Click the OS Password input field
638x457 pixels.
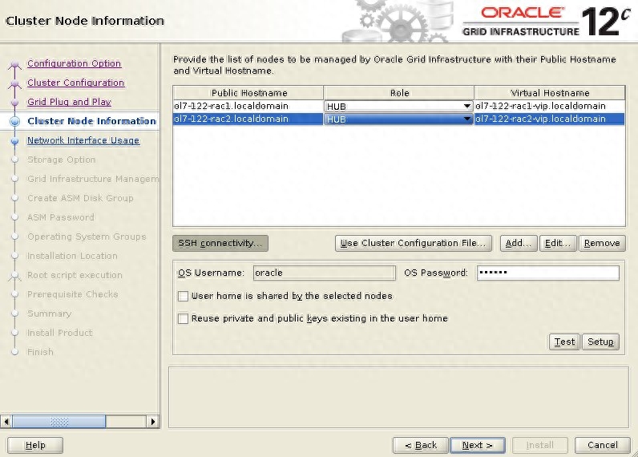(x=547, y=273)
